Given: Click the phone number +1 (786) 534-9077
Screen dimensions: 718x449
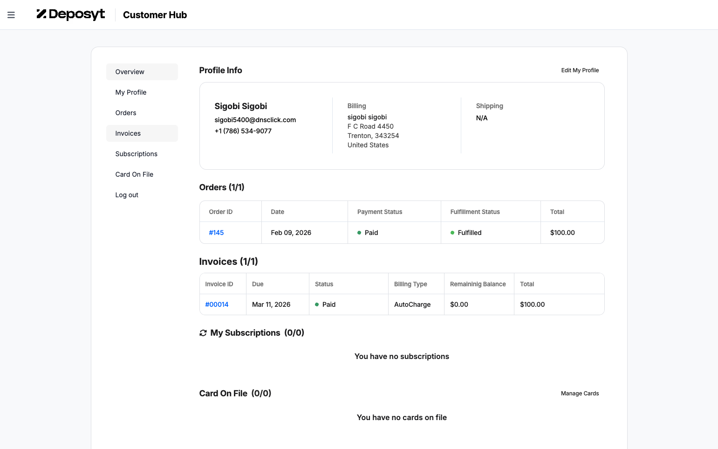Looking at the screenshot, I should tap(243, 131).
